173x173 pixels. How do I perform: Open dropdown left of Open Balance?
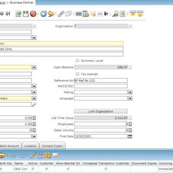34,67
